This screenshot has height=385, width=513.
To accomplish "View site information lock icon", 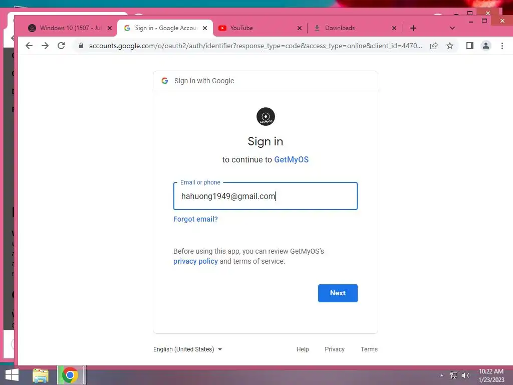I will point(81,46).
